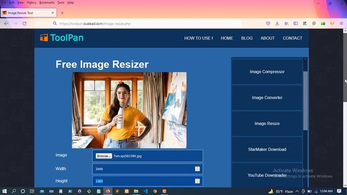
Task: Click the green extension icon in toolbar
Action: [x=323, y=23]
